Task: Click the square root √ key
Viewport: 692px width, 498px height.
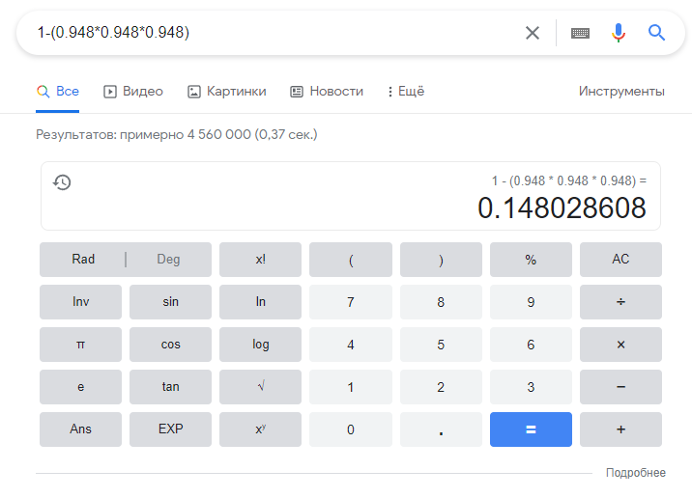Action: pos(260,387)
